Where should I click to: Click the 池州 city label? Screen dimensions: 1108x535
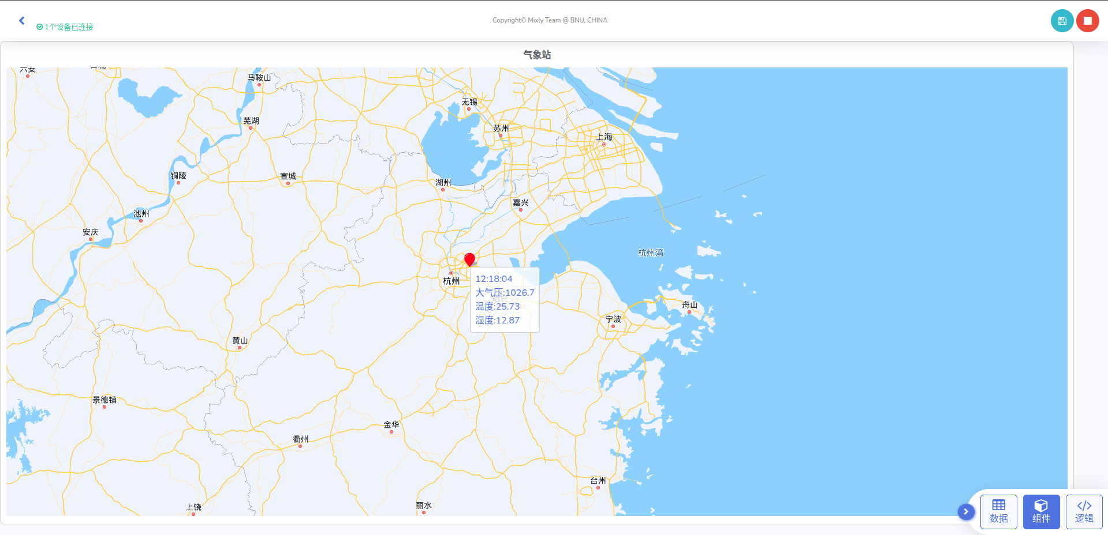141,213
